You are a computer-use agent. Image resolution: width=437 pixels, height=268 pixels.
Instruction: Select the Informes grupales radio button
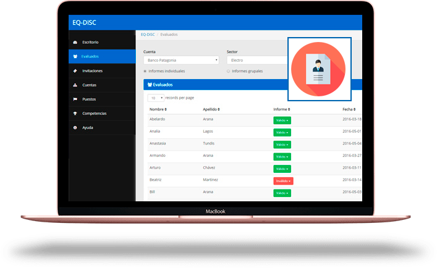pos(228,71)
